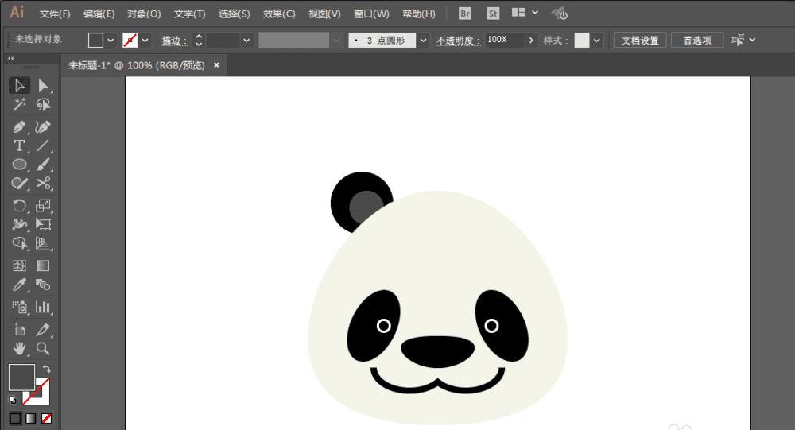Screen dimensions: 795x430
Task: Open the 对象(O) menu
Action: click(x=144, y=14)
